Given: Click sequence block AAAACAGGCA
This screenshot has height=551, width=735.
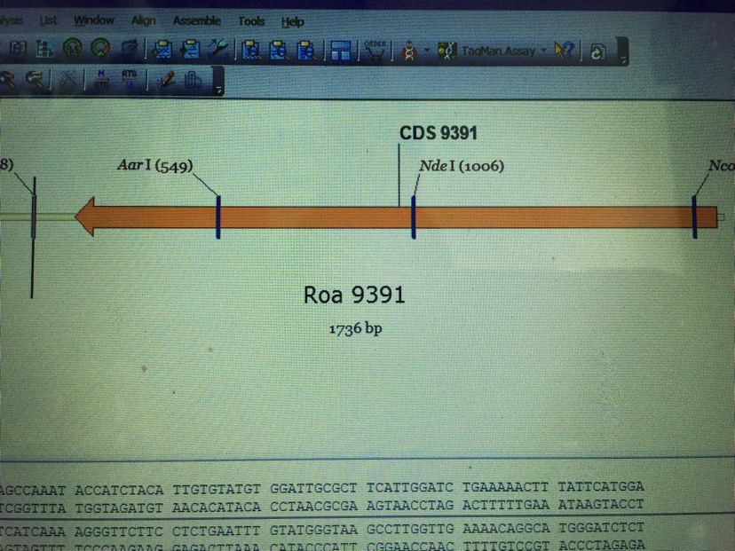Looking at the screenshot, I should (506, 528).
